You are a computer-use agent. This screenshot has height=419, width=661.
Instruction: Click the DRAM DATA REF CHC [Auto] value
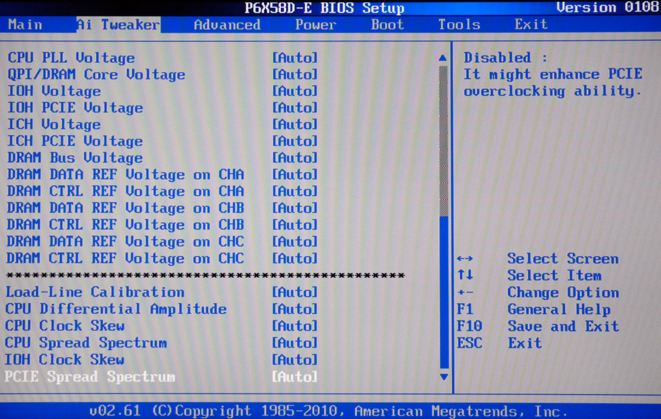point(295,241)
